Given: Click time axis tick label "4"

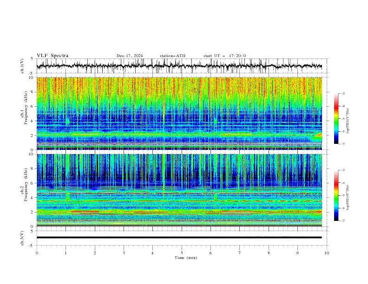Looking at the screenshot, I should 153,253.
